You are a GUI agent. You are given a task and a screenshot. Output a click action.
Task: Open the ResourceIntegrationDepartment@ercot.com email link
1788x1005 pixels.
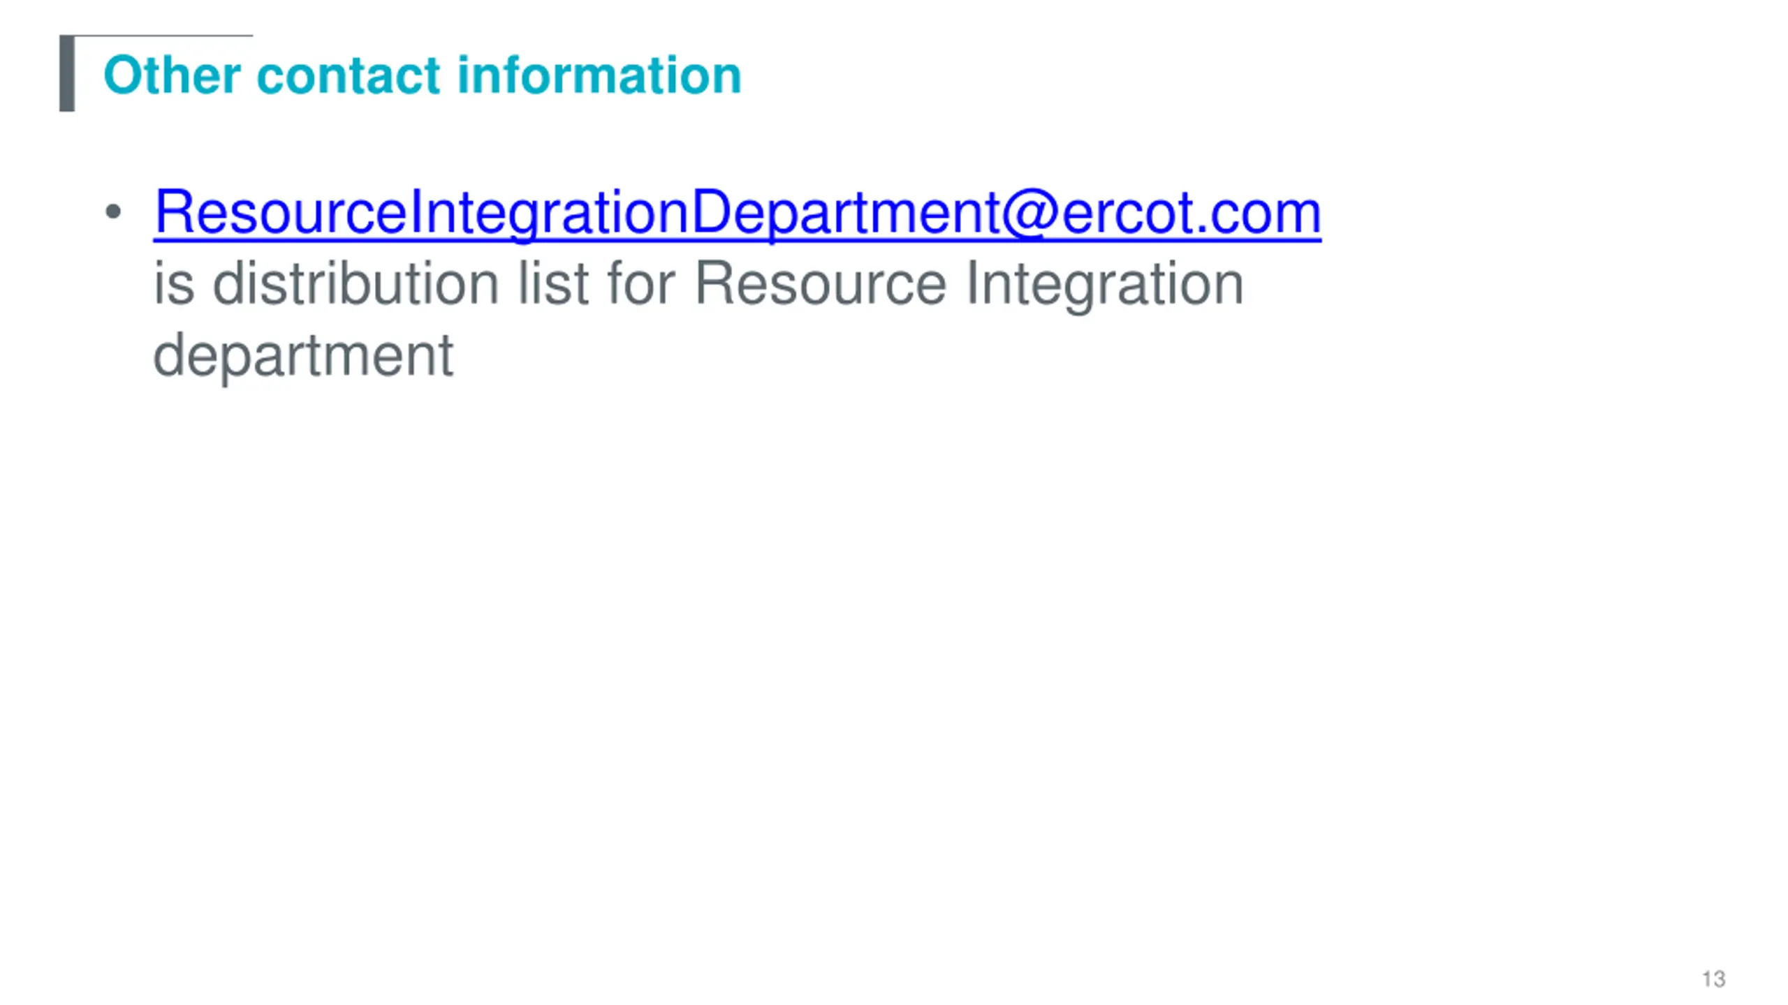pos(737,213)
